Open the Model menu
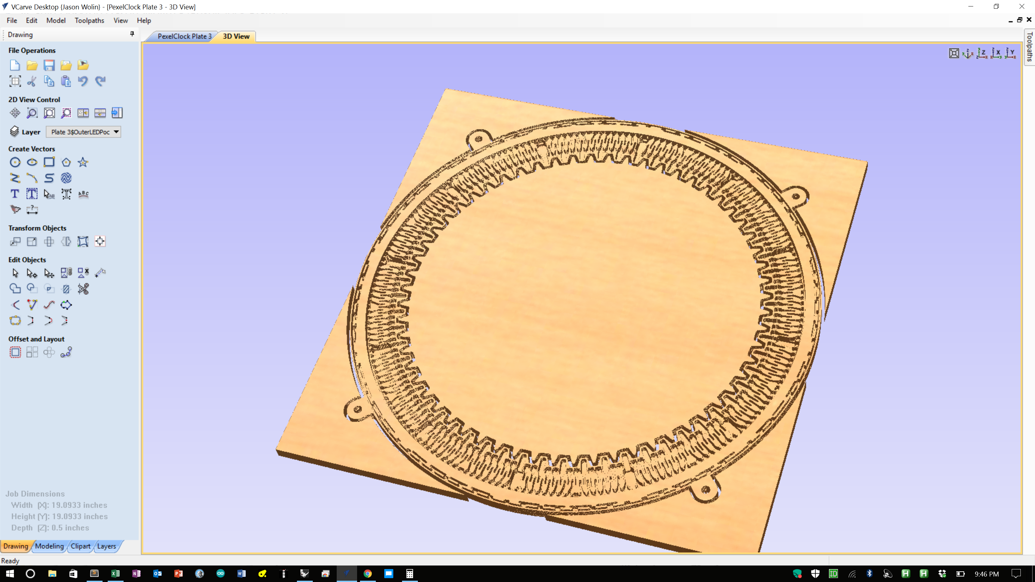Screen dimensions: 1035x582 (56, 20)
